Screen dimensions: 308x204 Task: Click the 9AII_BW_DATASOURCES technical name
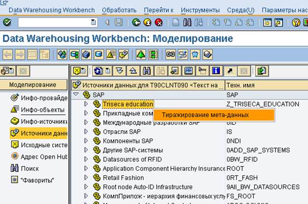point(263,187)
